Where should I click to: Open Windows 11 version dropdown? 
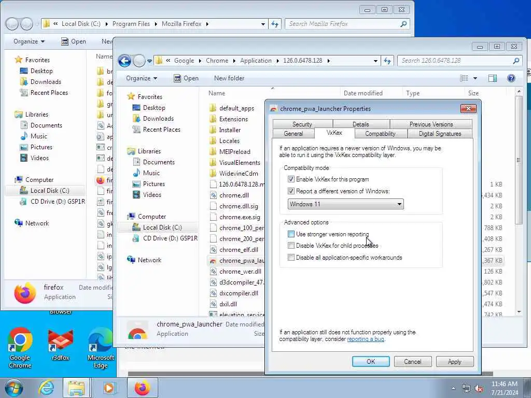click(x=345, y=204)
